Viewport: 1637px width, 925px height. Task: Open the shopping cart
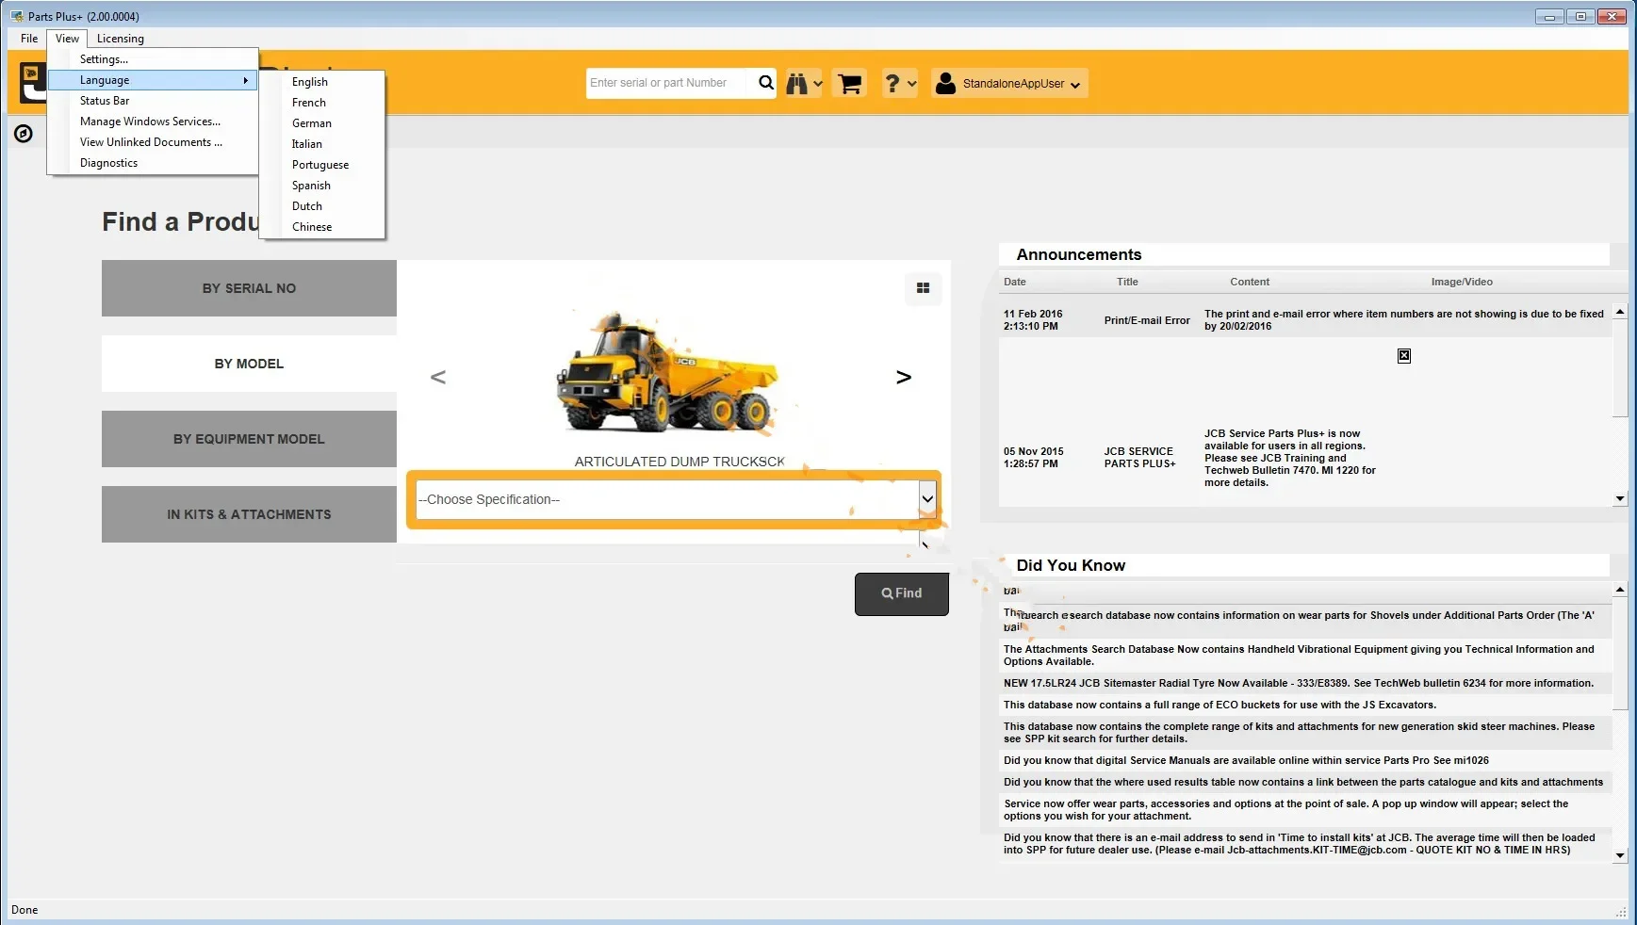(x=849, y=84)
